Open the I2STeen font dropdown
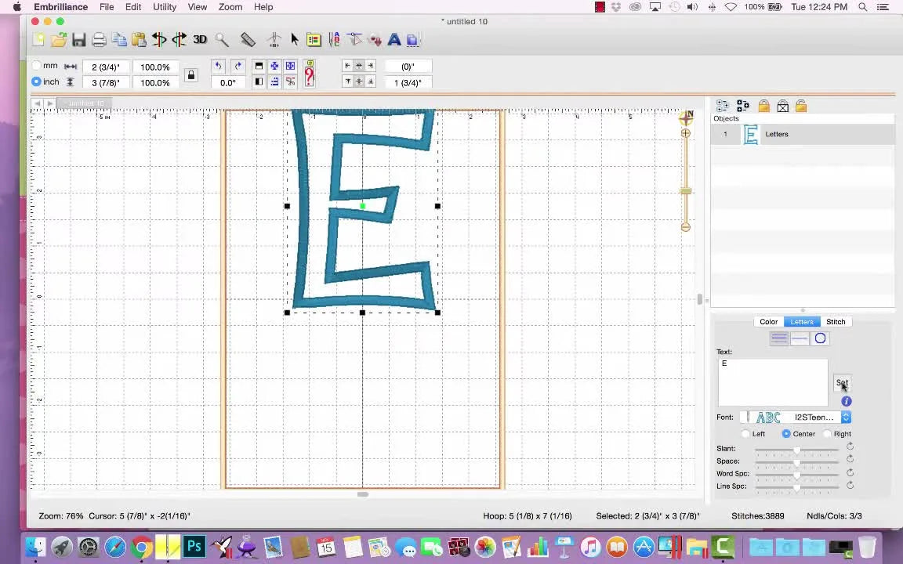 846,417
